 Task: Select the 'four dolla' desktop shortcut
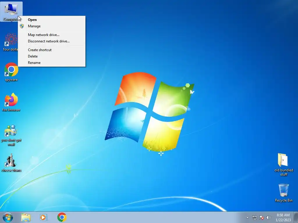tap(11, 42)
